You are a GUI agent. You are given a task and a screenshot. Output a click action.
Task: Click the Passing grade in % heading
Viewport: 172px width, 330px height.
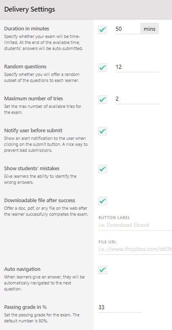point(25,307)
